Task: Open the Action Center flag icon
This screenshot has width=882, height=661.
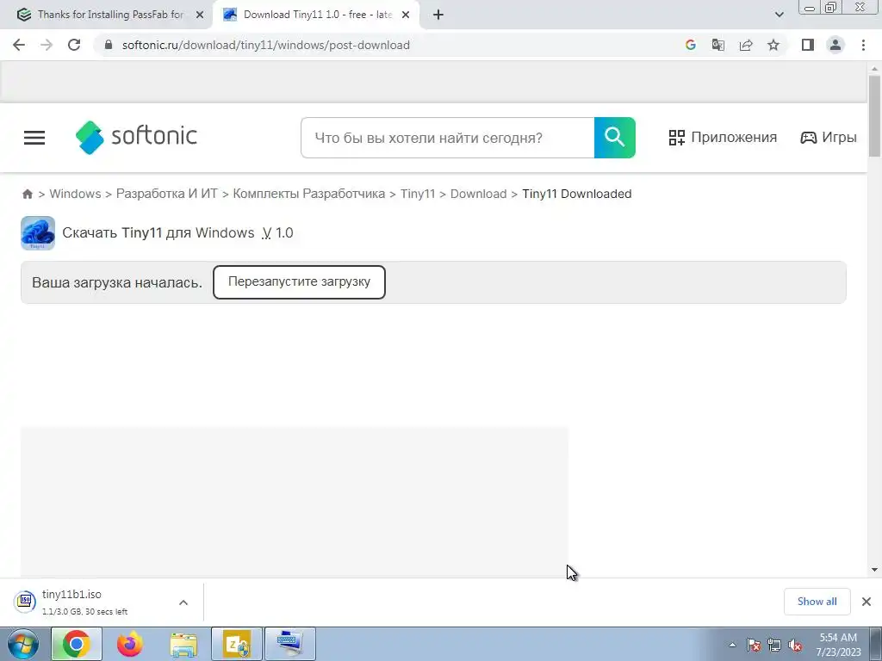Action: click(753, 645)
